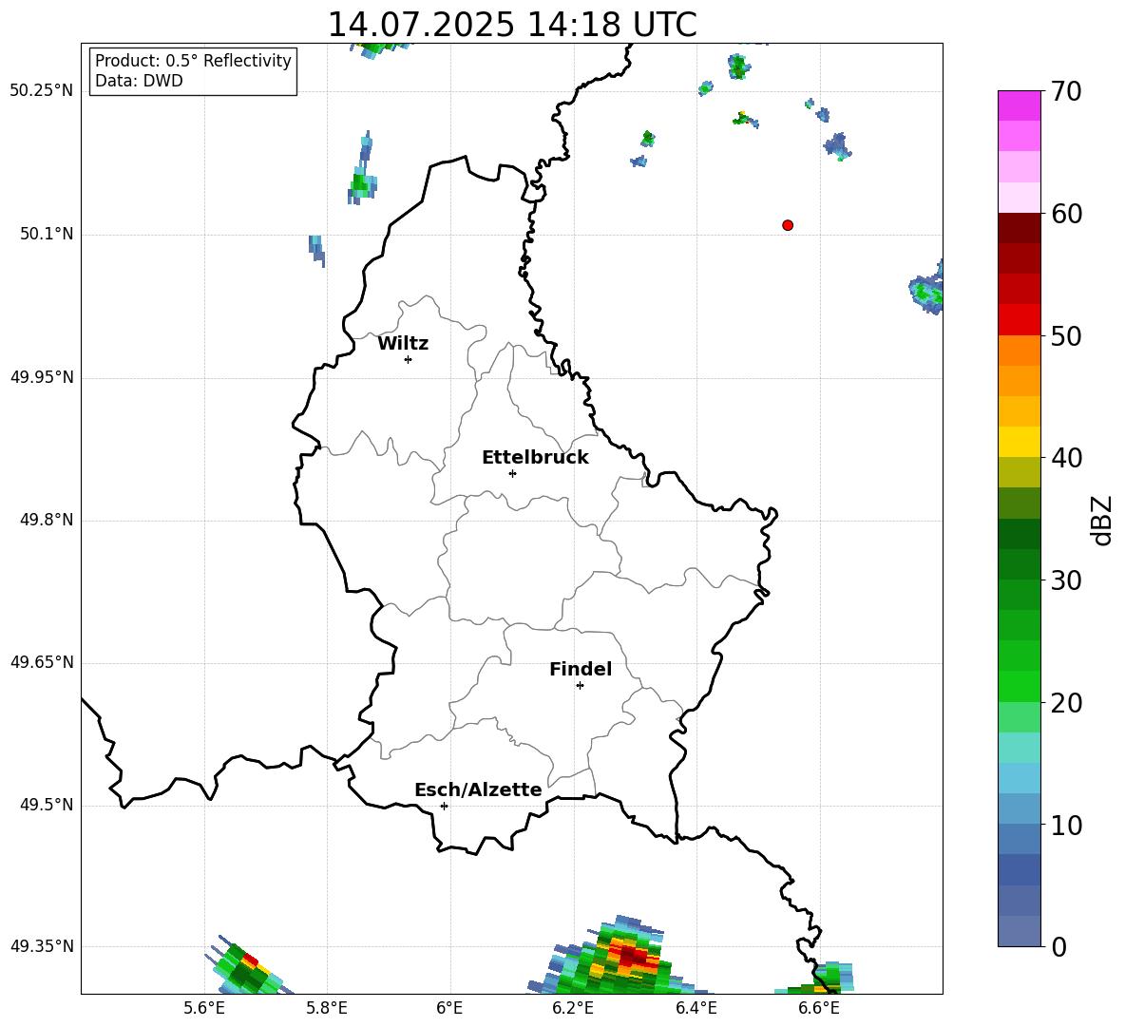Screen dimensions: 1125x1027
Task: Click the longitude label 6.4°E
Action: pyautogui.click(x=696, y=1008)
